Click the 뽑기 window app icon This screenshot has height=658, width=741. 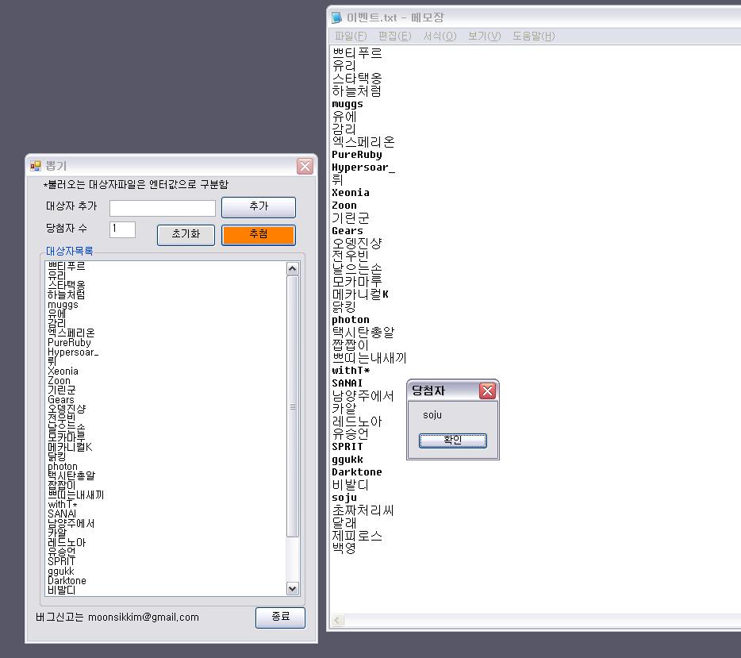coord(36,166)
